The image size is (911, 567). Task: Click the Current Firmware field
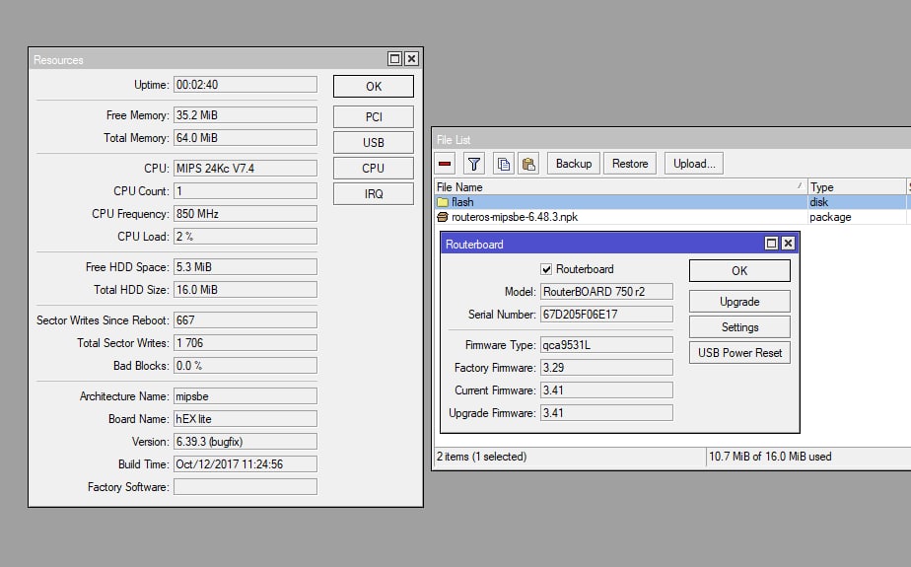[x=606, y=390]
